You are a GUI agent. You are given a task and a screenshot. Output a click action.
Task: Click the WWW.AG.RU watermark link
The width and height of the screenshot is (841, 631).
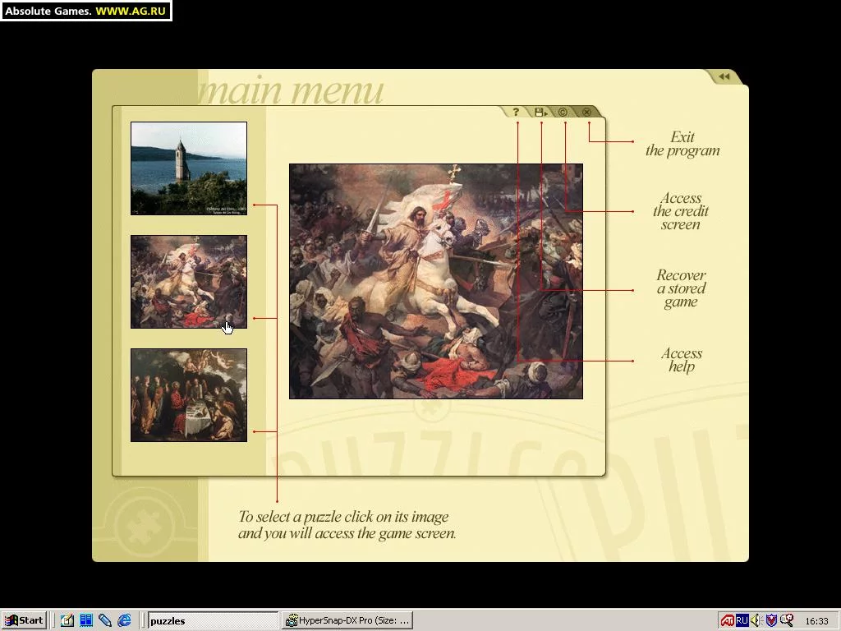point(131,11)
